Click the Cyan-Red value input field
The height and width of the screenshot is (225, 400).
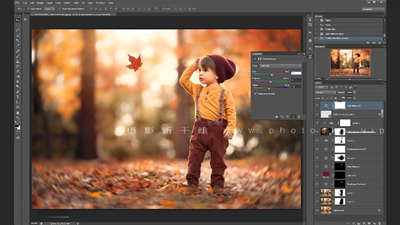pos(296,73)
